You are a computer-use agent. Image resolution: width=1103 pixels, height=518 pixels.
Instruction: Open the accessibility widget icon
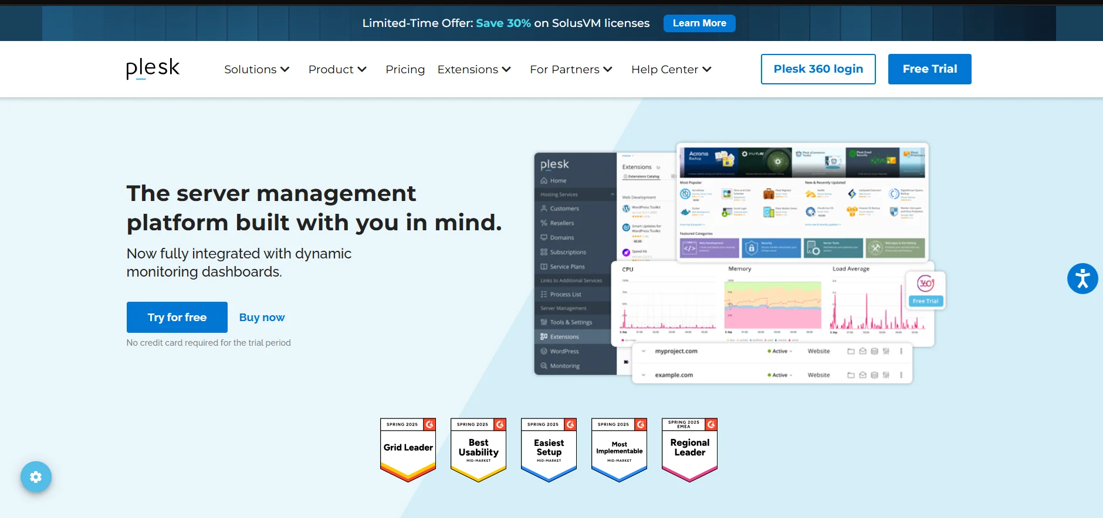click(1082, 278)
